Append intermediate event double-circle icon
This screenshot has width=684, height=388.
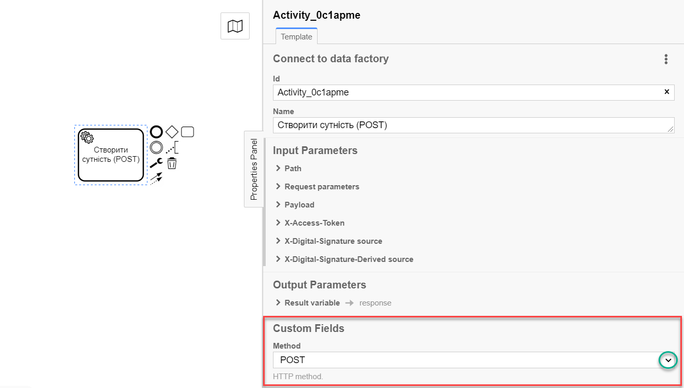point(156,147)
